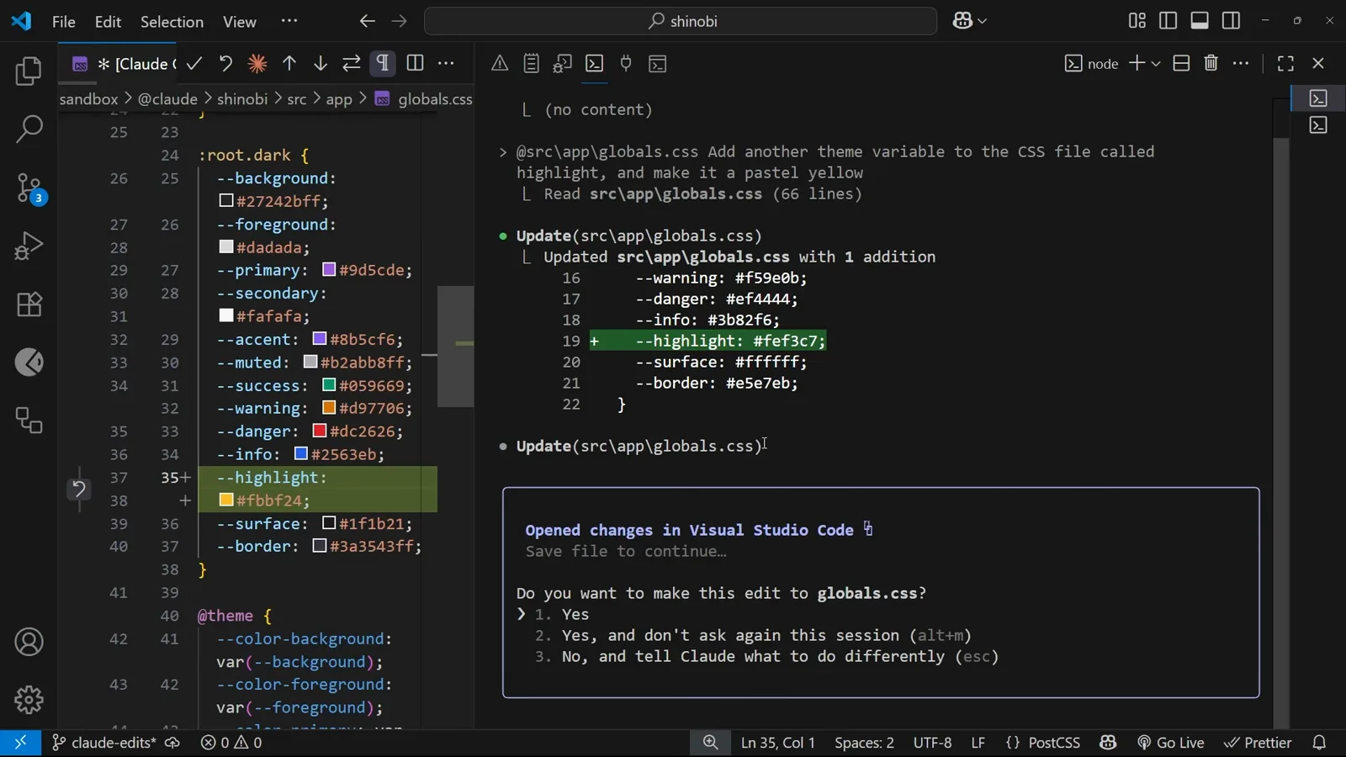This screenshot has height=757, width=1346.
Task: Select the second terminal instance in list
Action: tap(1318, 125)
